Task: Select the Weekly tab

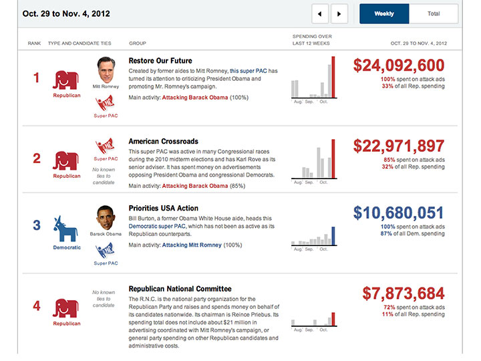Action: 384,14
